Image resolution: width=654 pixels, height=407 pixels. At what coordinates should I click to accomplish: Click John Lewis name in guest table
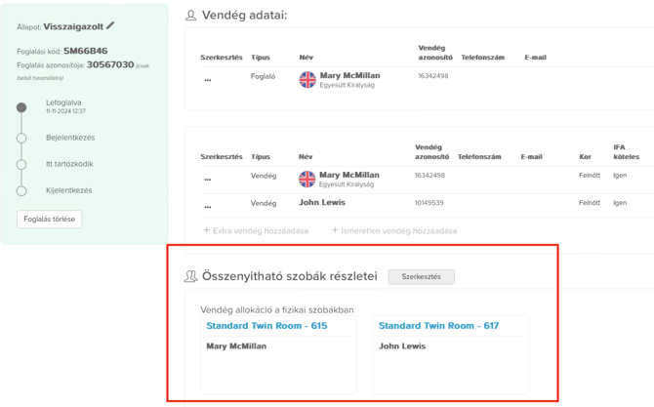[322, 203]
